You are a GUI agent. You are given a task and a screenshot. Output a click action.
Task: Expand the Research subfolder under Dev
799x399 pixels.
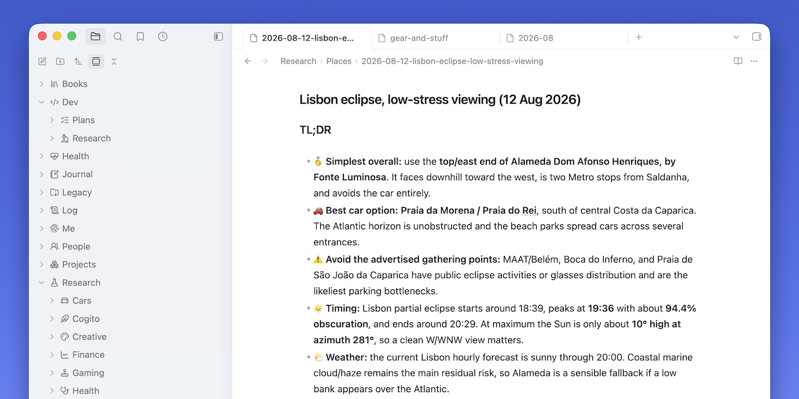point(52,138)
